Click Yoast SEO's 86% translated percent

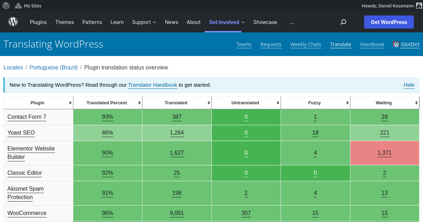tap(108, 133)
